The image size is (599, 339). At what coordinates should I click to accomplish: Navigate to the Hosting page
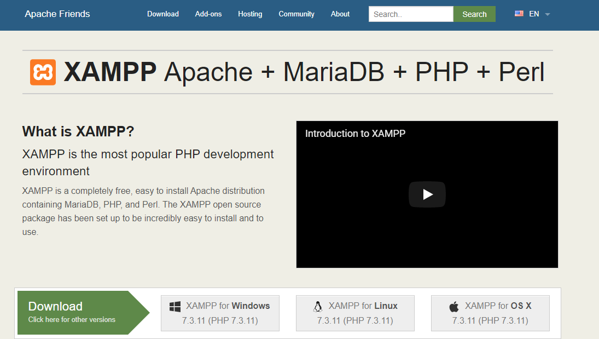tap(250, 14)
